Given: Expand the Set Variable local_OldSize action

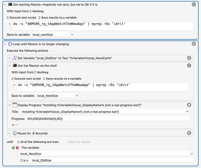Looking at the screenshot, I should pos(10,58).
